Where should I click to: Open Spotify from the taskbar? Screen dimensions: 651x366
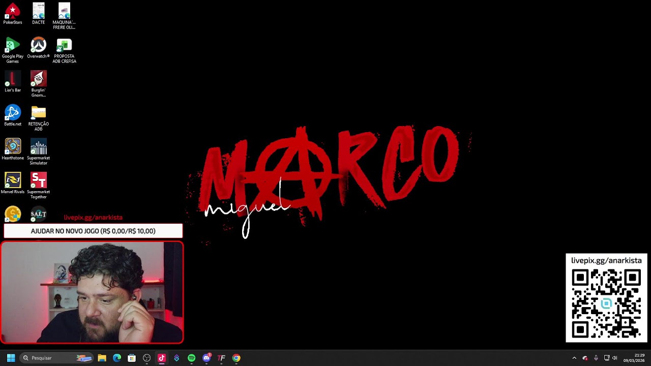pyautogui.click(x=191, y=358)
